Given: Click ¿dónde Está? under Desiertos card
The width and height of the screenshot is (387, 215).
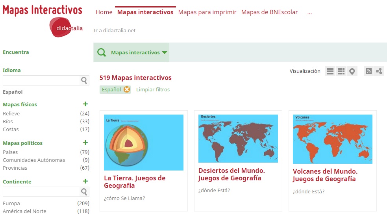Looking at the screenshot, I should (214, 190).
